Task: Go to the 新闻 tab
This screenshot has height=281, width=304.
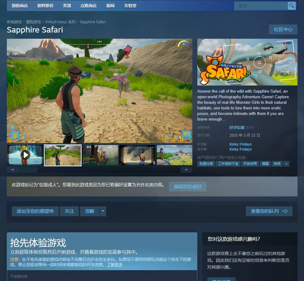Action: click(x=110, y=6)
